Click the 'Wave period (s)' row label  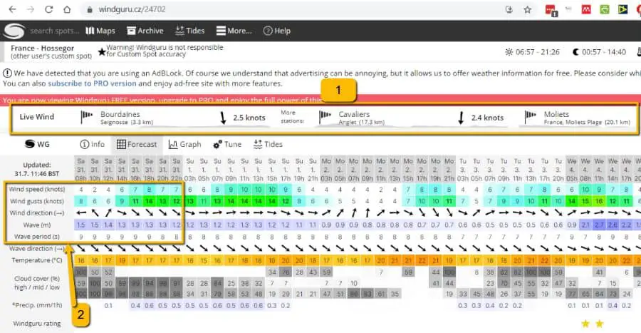(37, 237)
